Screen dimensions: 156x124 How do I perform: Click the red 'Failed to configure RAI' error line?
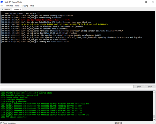35,20
